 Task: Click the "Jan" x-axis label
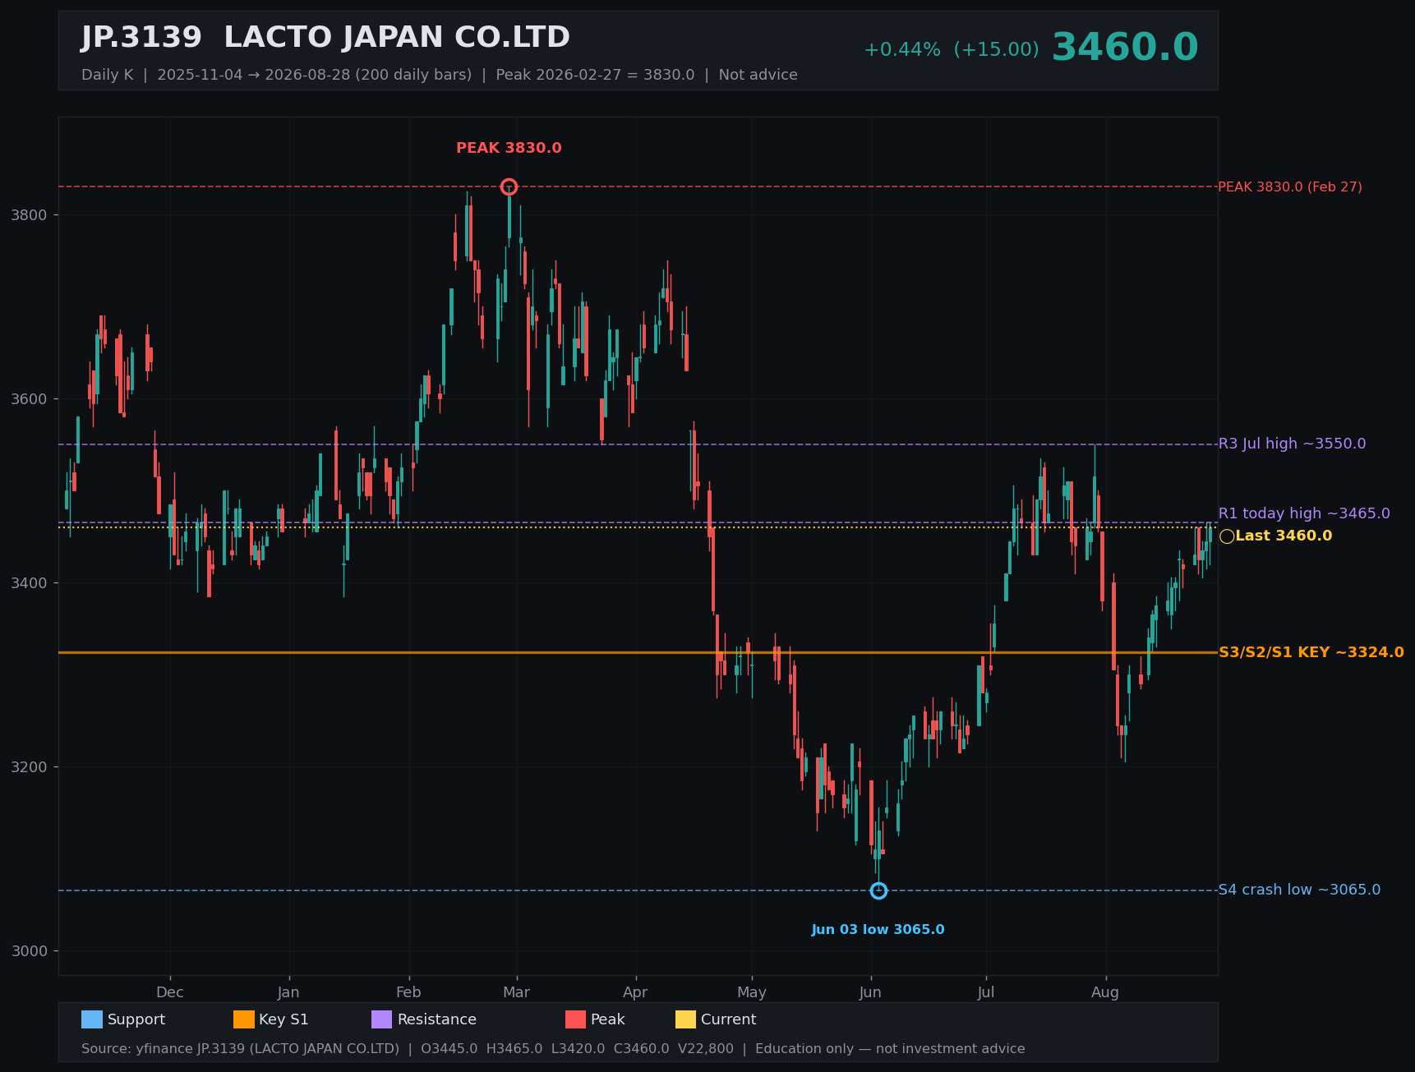(x=288, y=992)
